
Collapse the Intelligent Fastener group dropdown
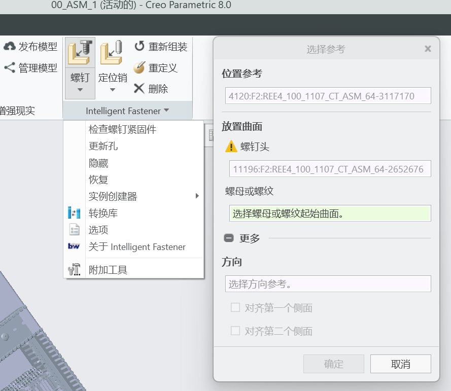click(166, 110)
